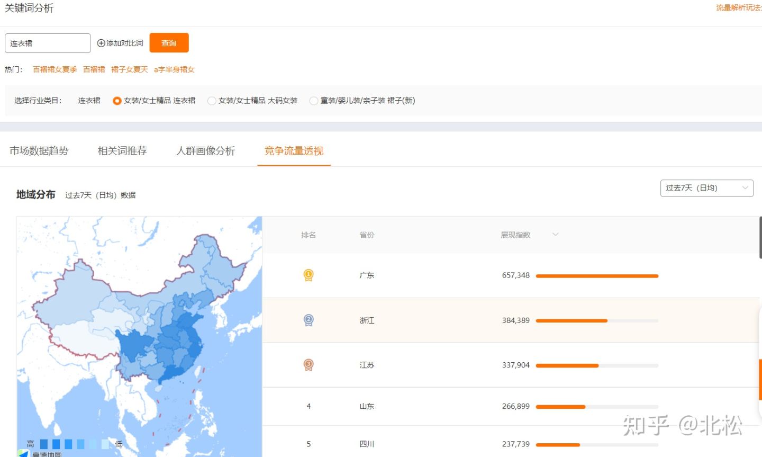Click province name 山东
The height and width of the screenshot is (457, 762).
pyautogui.click(x=367, y=406)
